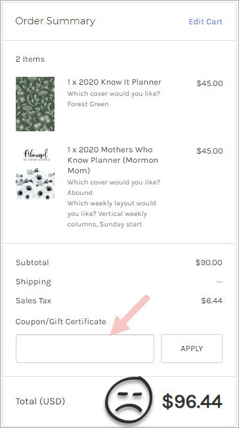Click the Shipping row dashes value
The image size is (239, 428).
[x=219, y=282]
